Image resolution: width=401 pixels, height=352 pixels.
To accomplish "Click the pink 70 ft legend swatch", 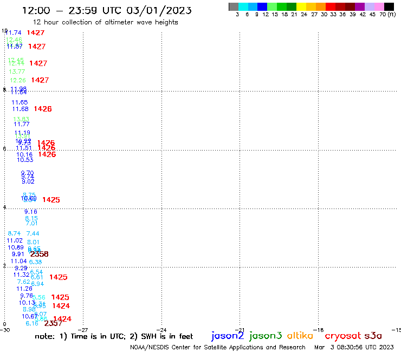I will point(379,6).
